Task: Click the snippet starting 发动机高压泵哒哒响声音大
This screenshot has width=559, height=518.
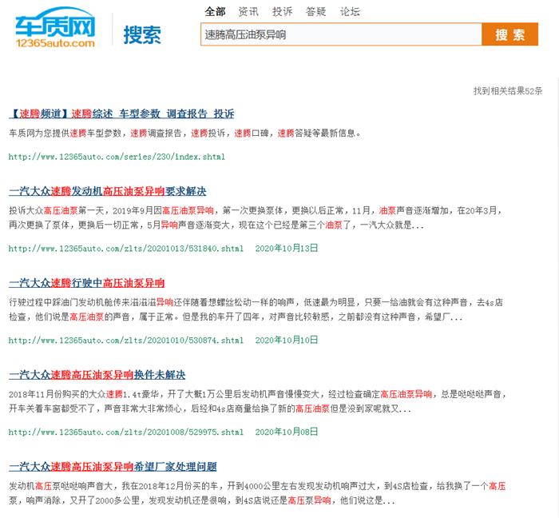Action: click(257, 493)
